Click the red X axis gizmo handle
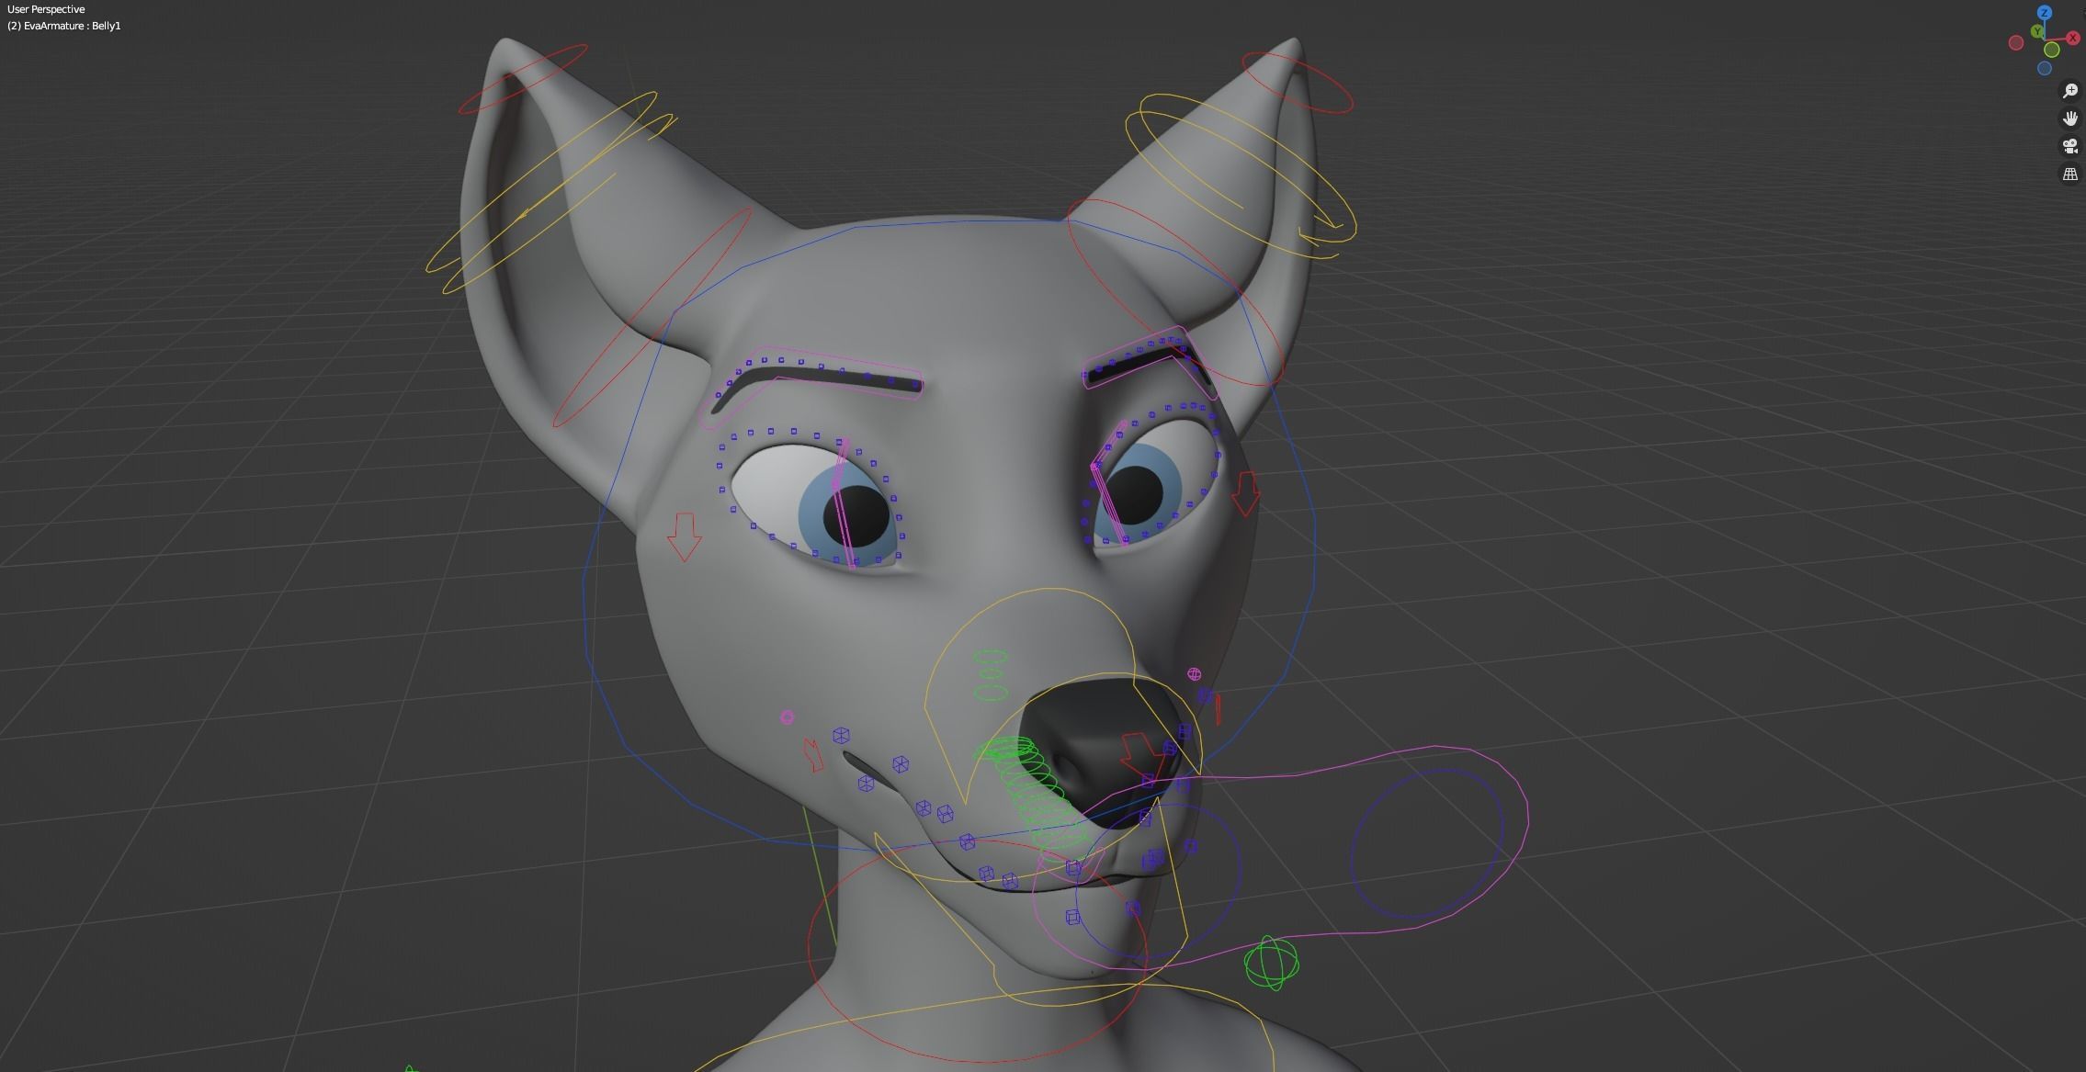Viewport: 2086px width, 1072px height. point(2073,38)
